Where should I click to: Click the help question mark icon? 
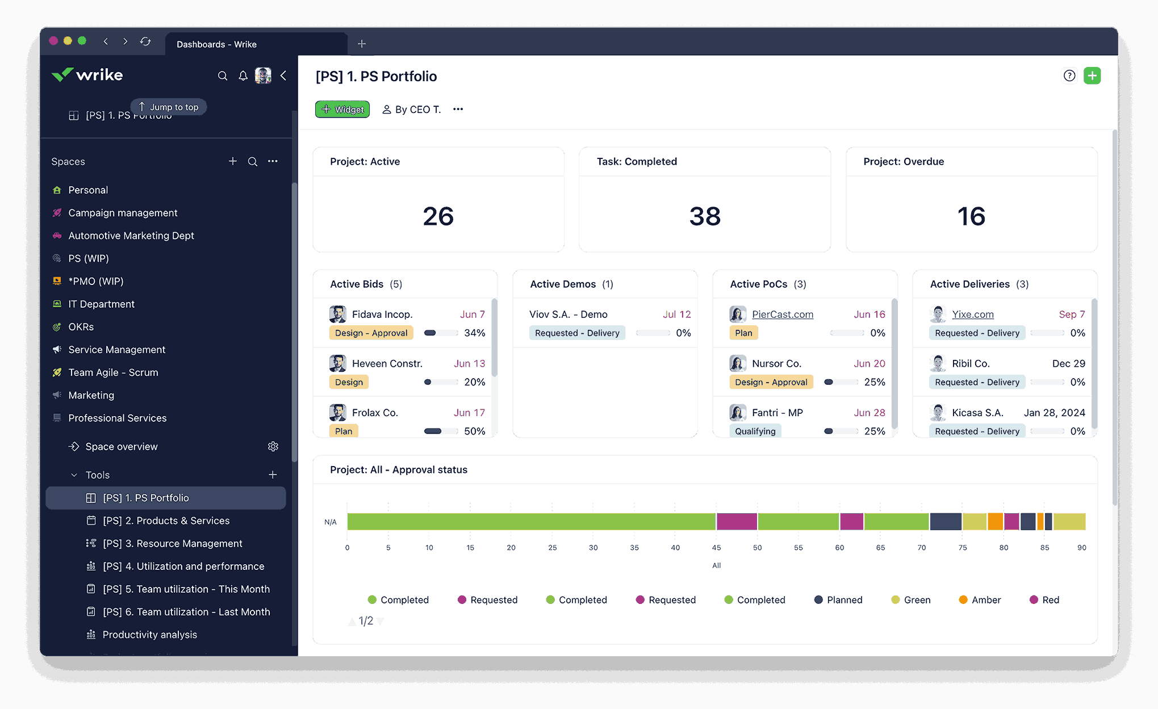1069,75
